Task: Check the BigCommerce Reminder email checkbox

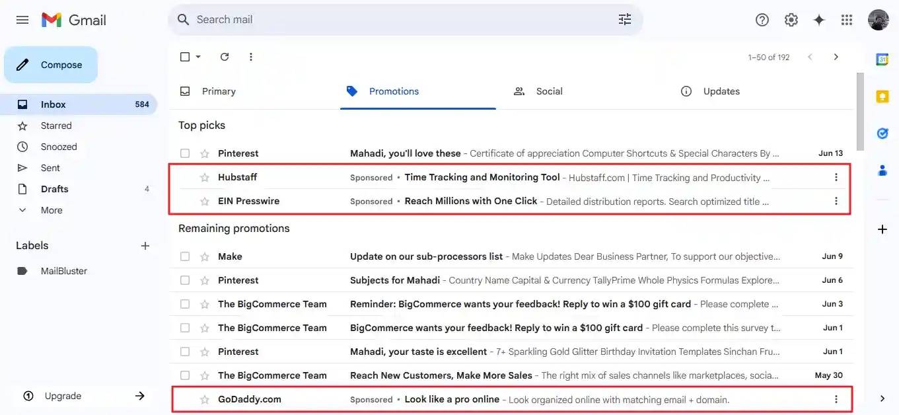Action: pyautogui.click(x=185, y=304)
